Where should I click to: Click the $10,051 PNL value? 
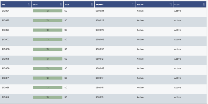[x=5, y=88]
